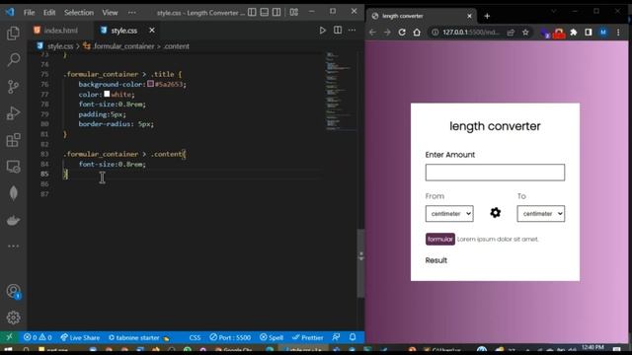
Task: Go forward in the browser
Action: pyautogui.click(x=387, y=33)
